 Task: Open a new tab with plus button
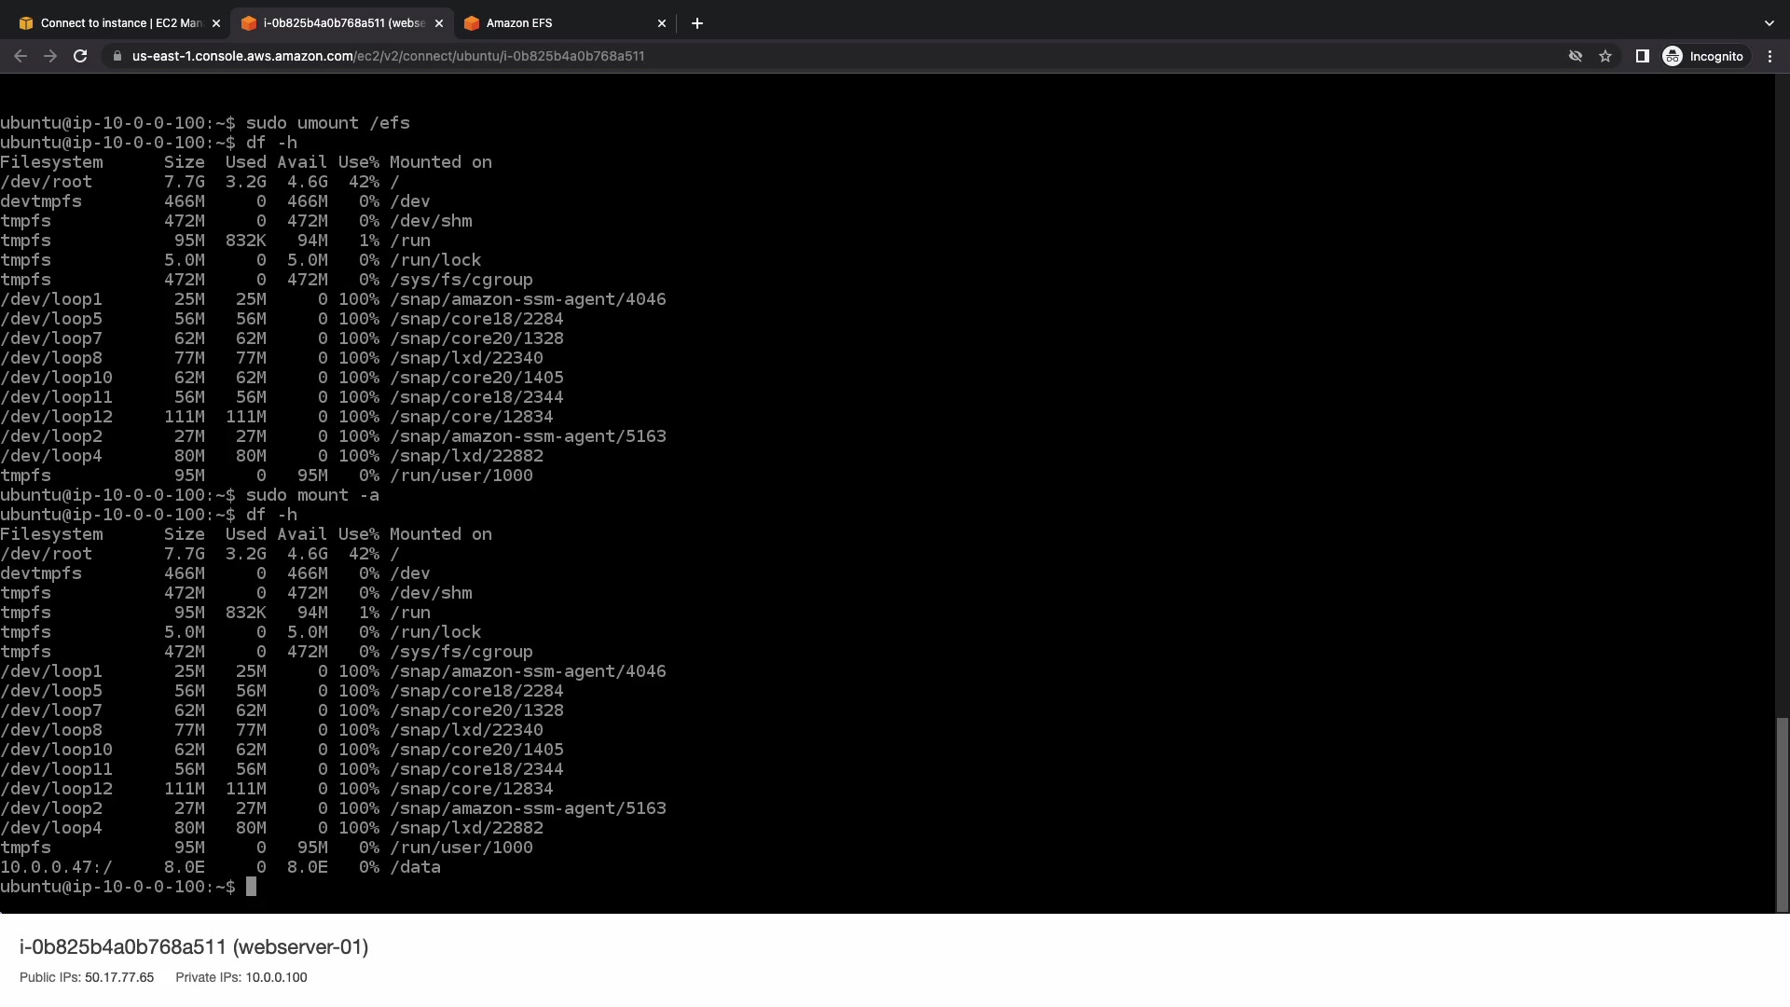(697, 23)
